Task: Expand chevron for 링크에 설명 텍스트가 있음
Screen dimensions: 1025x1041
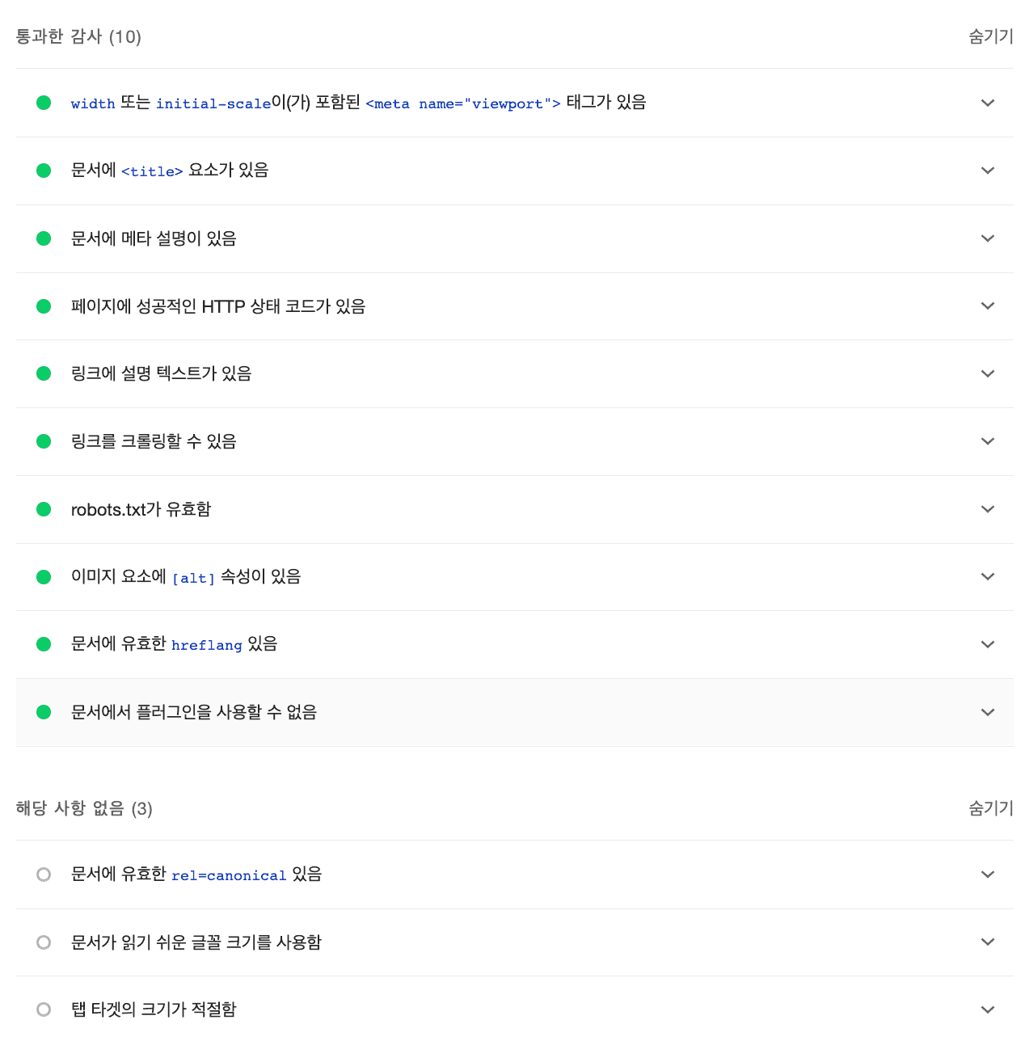Action: coord(987,373)
